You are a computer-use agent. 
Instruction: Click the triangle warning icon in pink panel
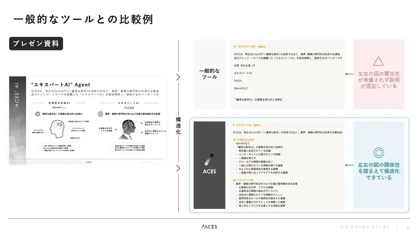click(x=378, y=61)
